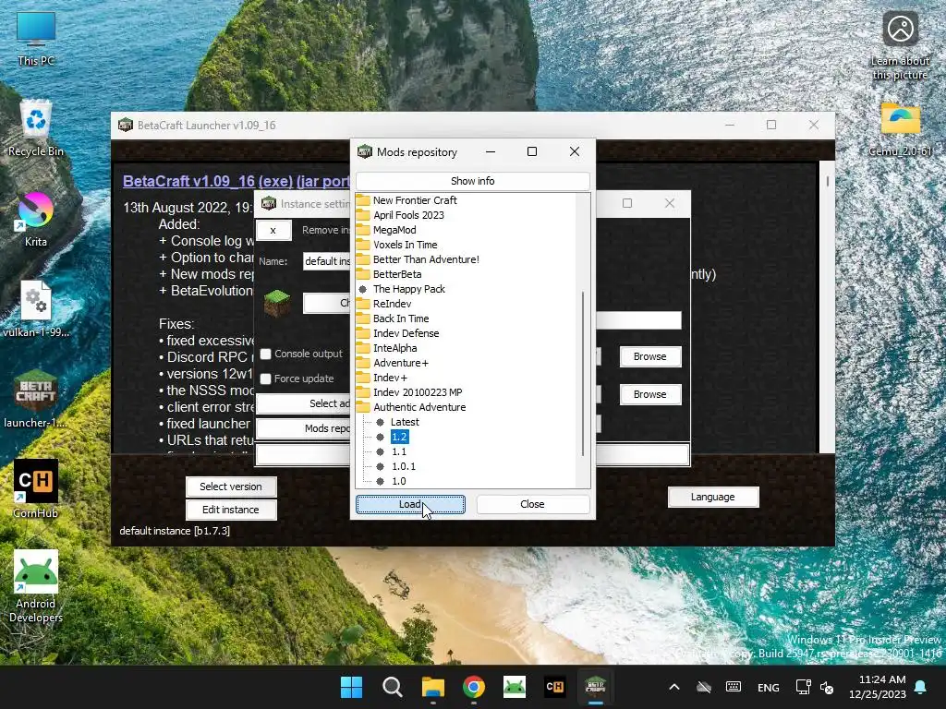Select The Happy Pack entry
The image size is (946, 709).
pyautogui.click(x=409, y=289)
